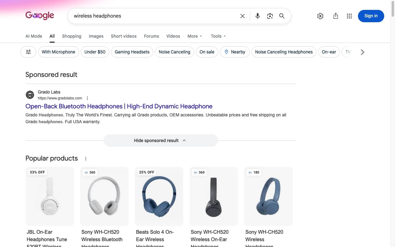Open blue Sony WH-CH520 Wireless image
The width and height of the screenshot is (395, 247).
tap(268, 196)
